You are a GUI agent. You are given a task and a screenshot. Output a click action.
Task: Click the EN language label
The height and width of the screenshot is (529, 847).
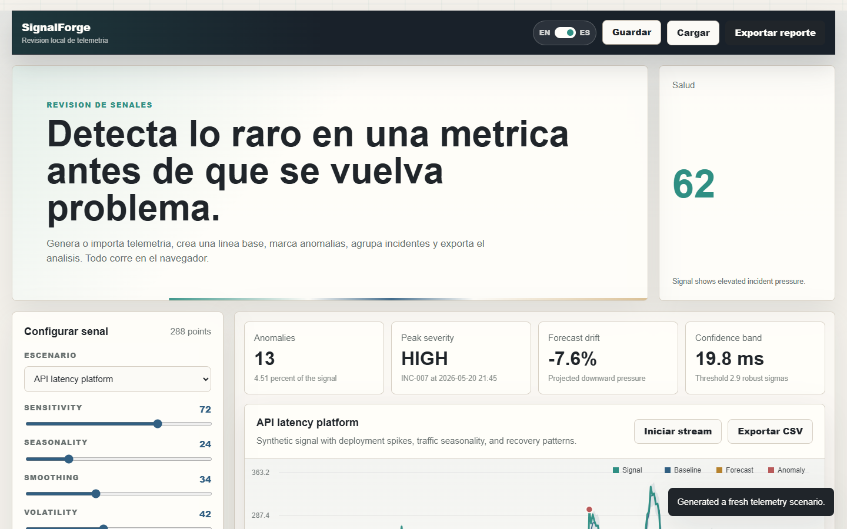(545, 33)
